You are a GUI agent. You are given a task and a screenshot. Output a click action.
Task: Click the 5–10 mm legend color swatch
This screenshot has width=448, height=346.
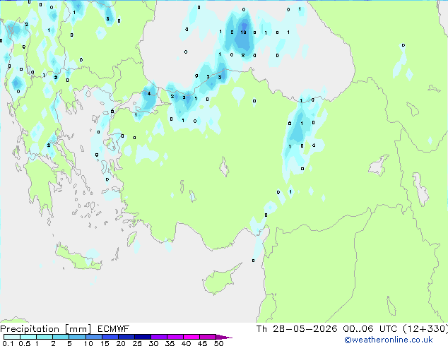(x=77, y=337)
